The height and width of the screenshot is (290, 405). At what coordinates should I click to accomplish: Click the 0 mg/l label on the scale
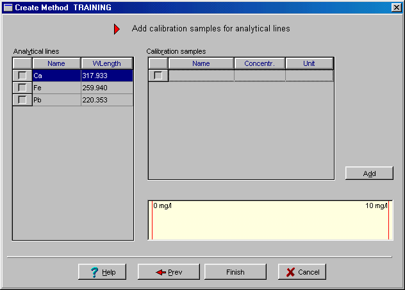[x=163, y=205]
